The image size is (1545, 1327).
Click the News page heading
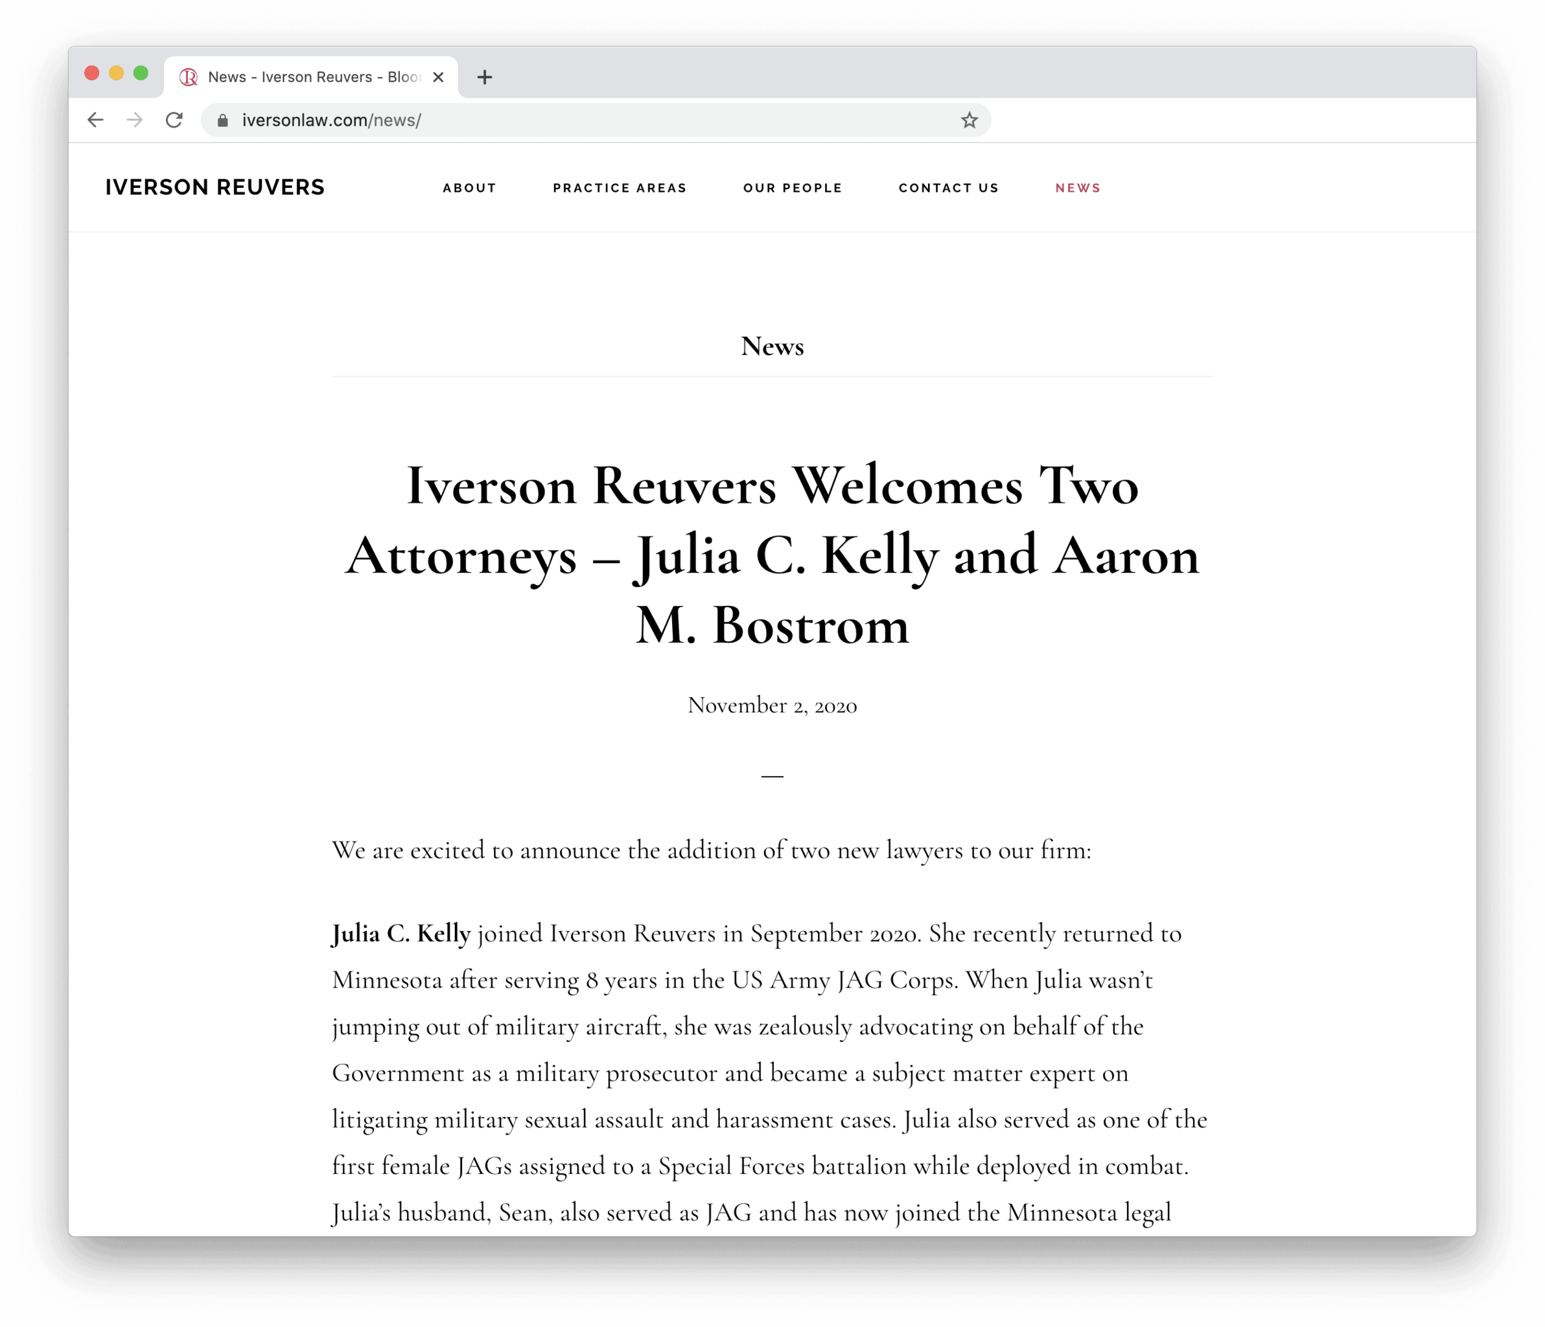772,346
